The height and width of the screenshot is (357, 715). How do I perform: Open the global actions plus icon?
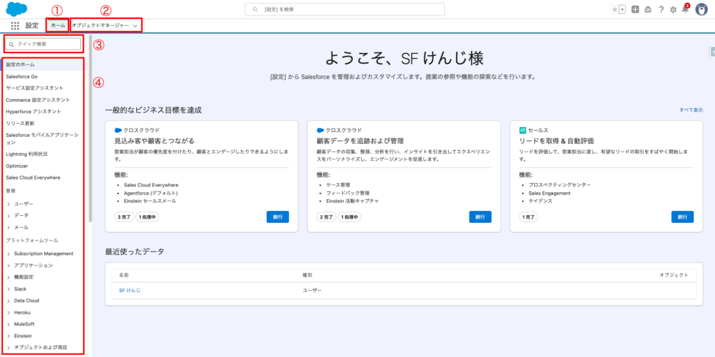[x=635, y=10]
